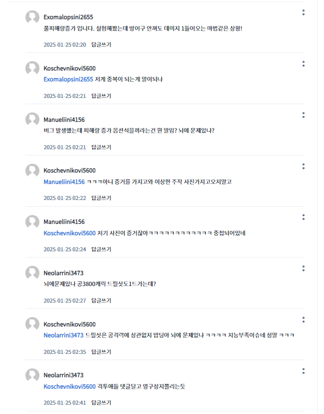Click 답글쓰기 under the 02:20 comment

coord(101,45)
